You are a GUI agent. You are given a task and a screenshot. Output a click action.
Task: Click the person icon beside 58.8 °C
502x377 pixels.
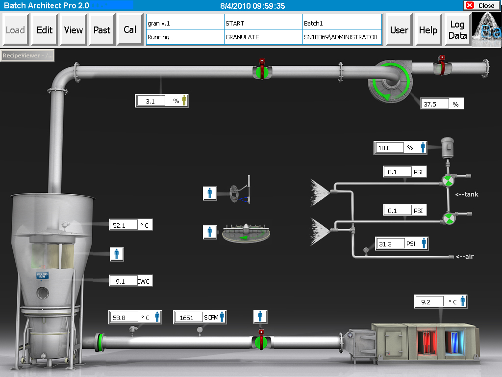157,317
